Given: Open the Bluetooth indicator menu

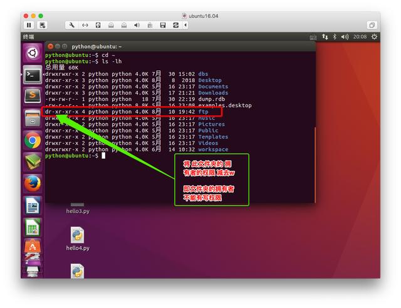Looking at the screenshot, I should (335, 37).
